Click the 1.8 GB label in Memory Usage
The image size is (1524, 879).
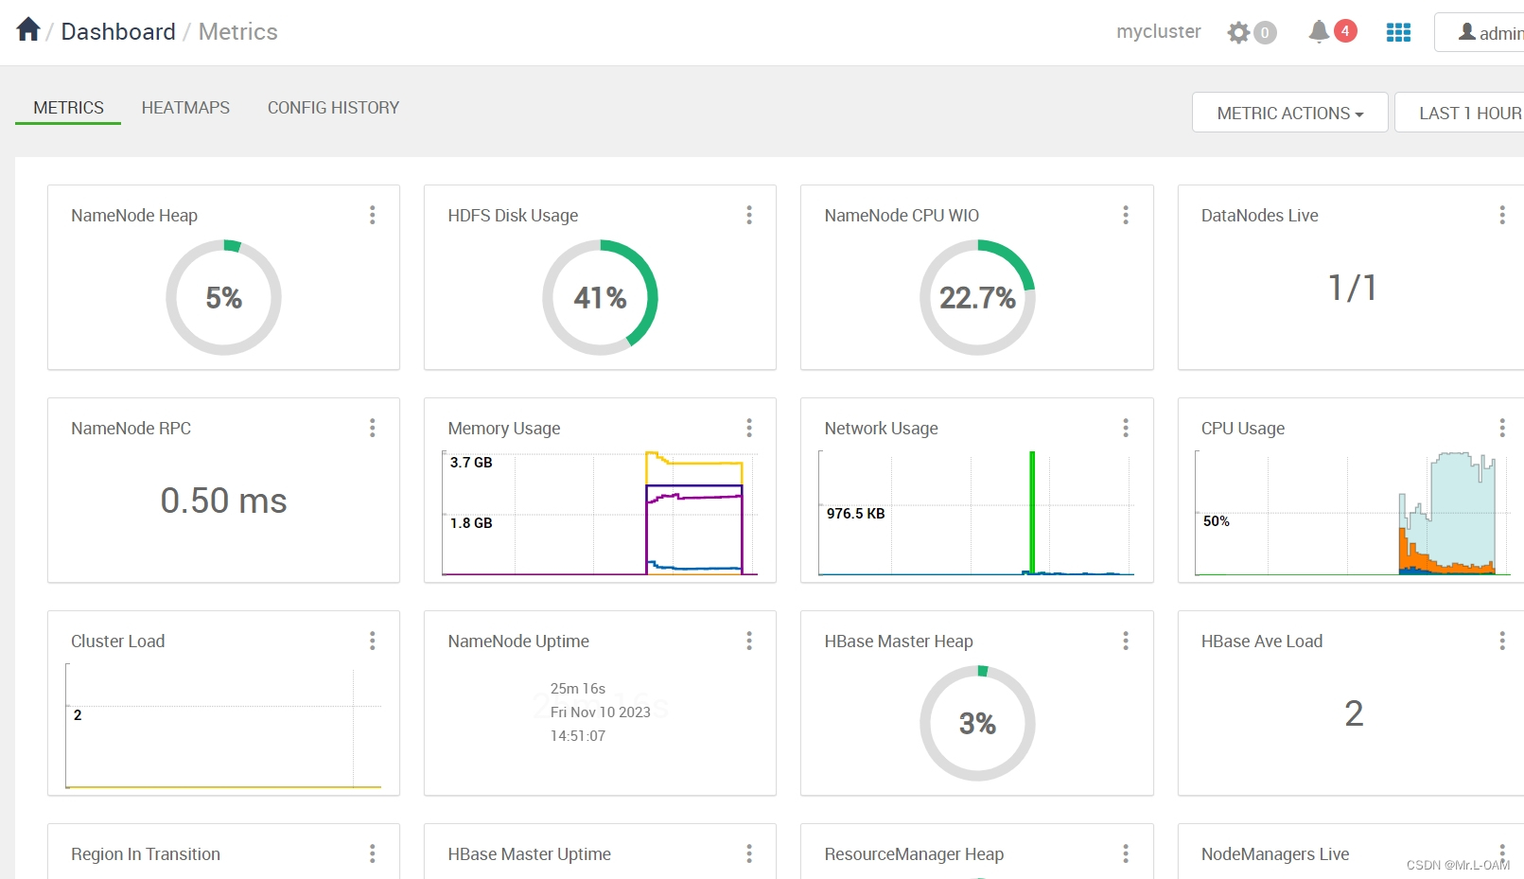[x=471, y=523]
